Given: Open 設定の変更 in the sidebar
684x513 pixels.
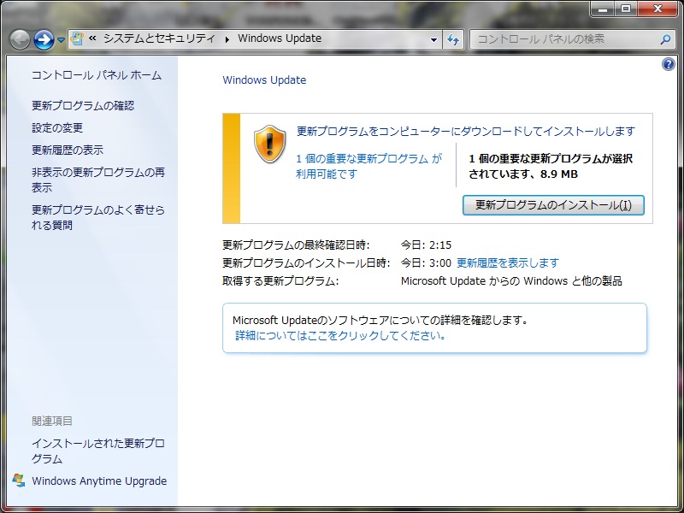Looking at the screenshot, I should (57, 127).
